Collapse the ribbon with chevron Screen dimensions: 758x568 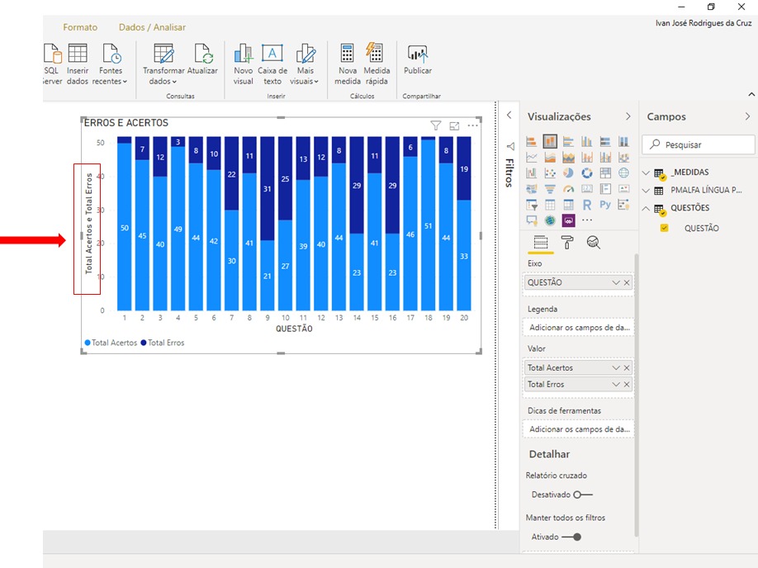(x=751, y=94)
